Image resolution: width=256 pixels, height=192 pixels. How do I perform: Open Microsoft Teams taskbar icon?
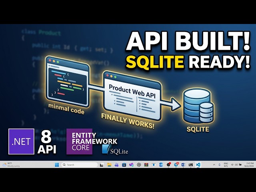pos(116,165)
